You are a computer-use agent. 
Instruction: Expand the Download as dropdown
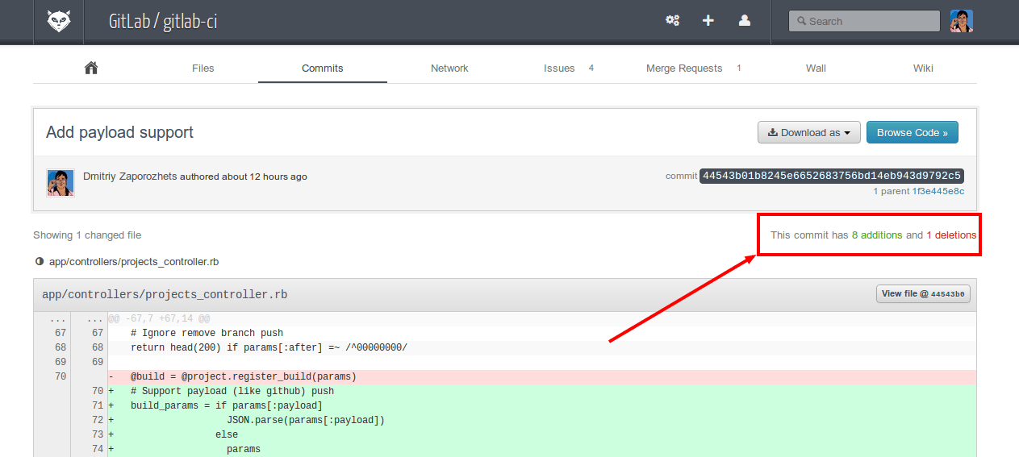808,133
